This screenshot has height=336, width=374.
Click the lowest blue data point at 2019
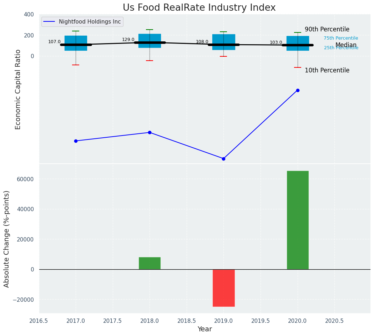(223, 159)
